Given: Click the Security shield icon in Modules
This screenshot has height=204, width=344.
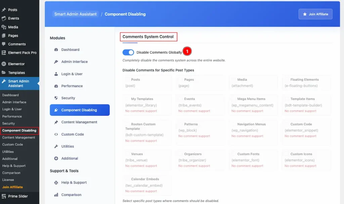Looking at the screenshot, I should 56,98.
